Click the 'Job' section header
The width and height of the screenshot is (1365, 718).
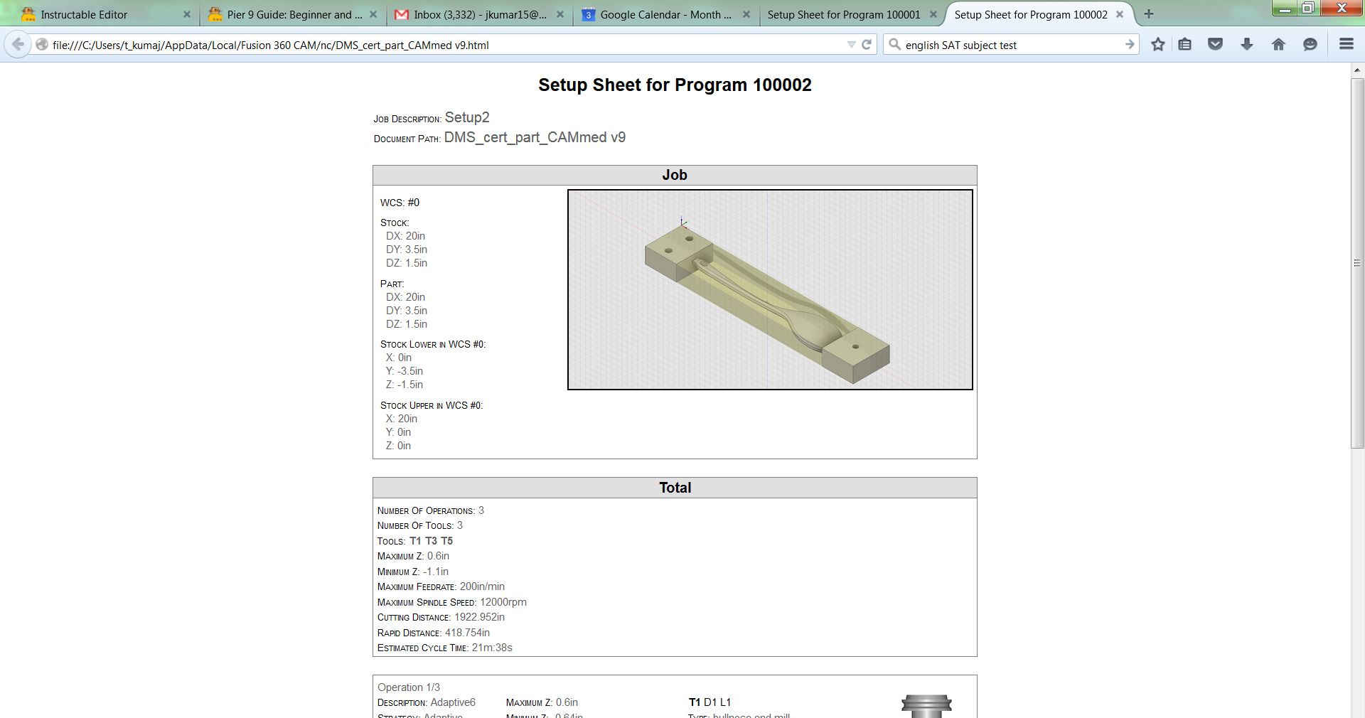pos(675,175)
